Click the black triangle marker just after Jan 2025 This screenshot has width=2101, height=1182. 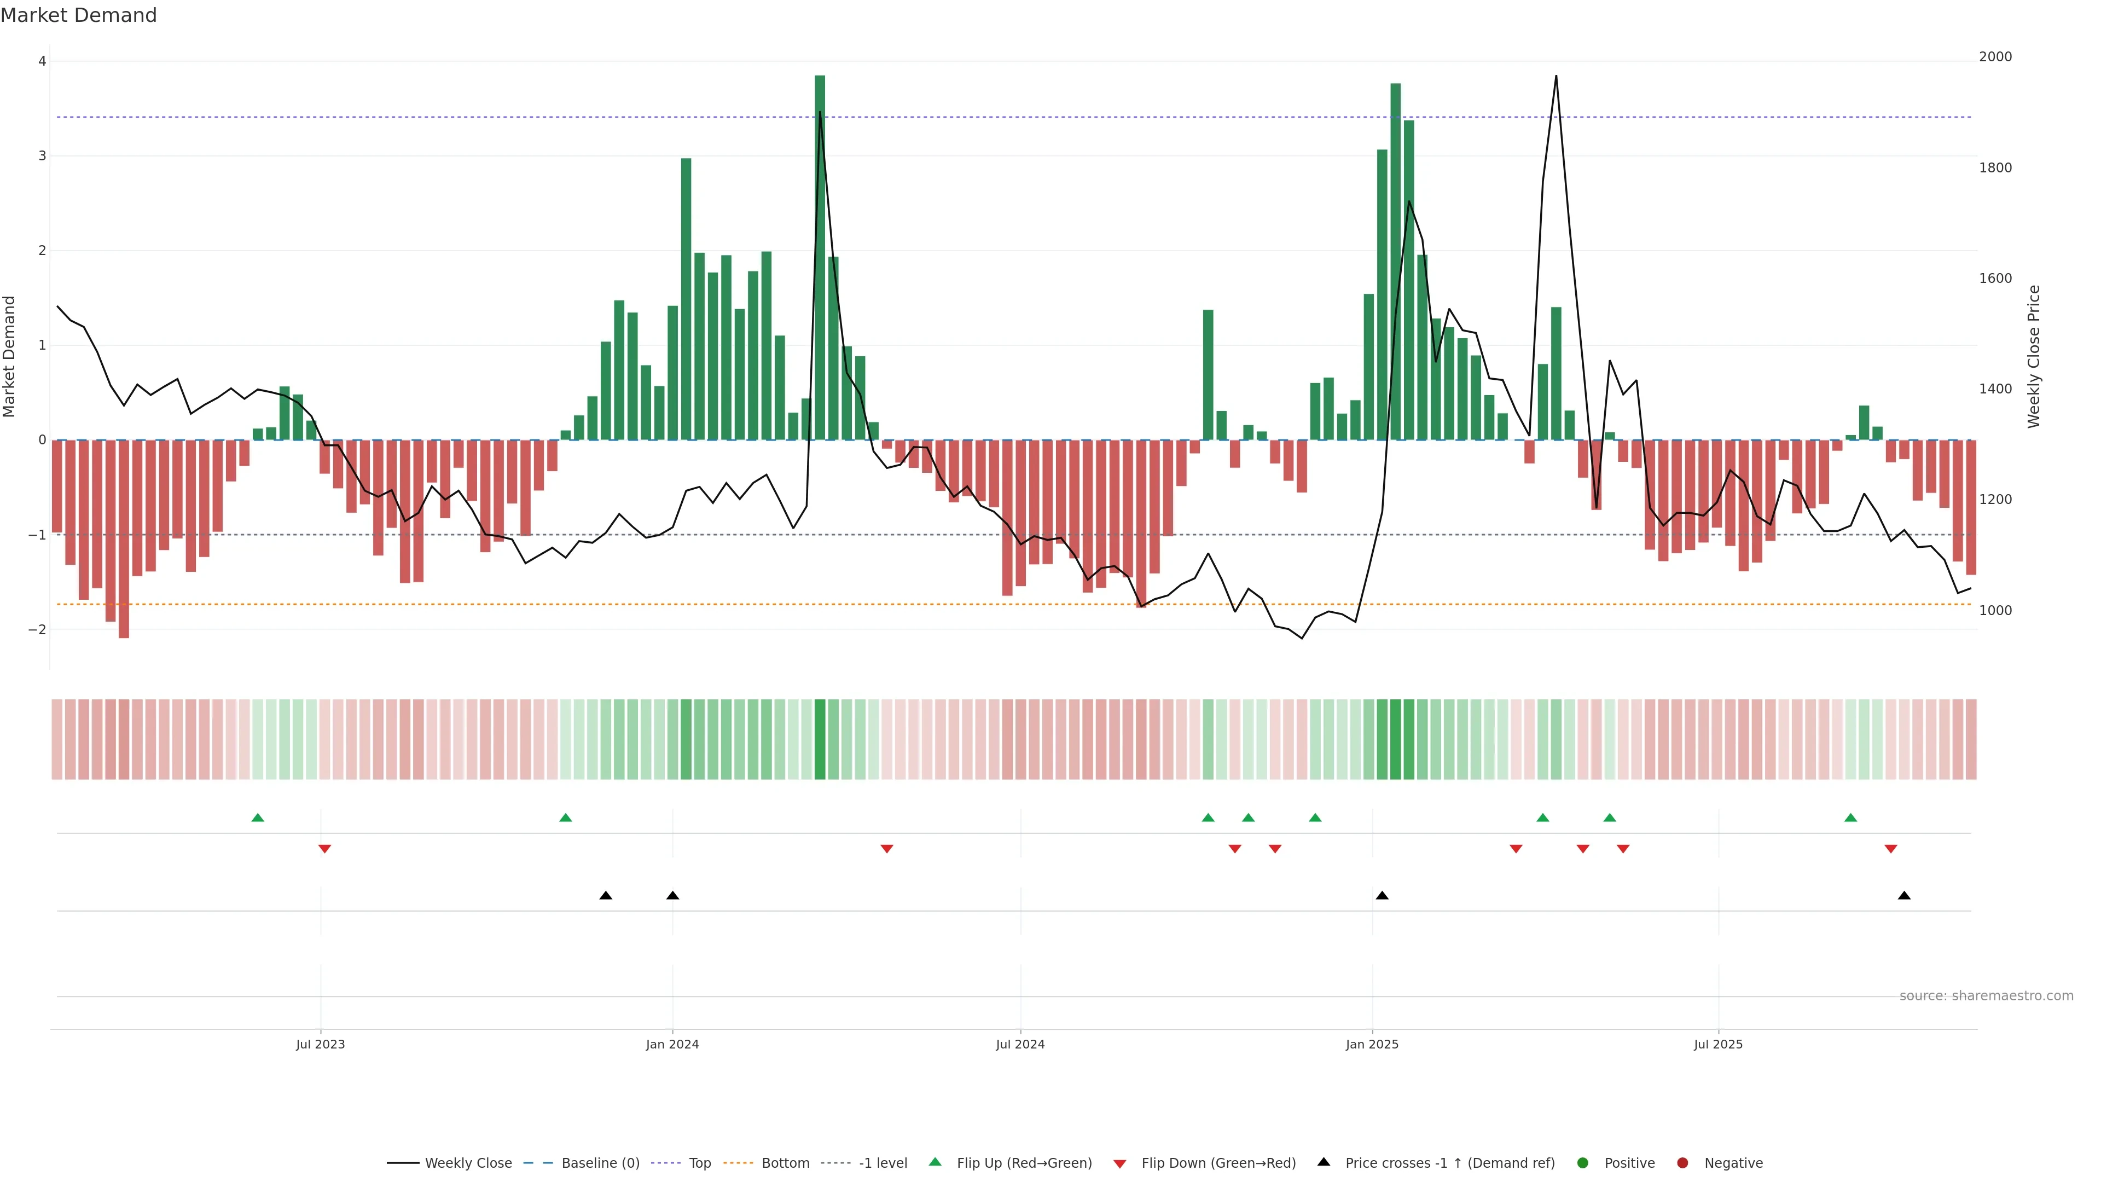click(1382, 896)
